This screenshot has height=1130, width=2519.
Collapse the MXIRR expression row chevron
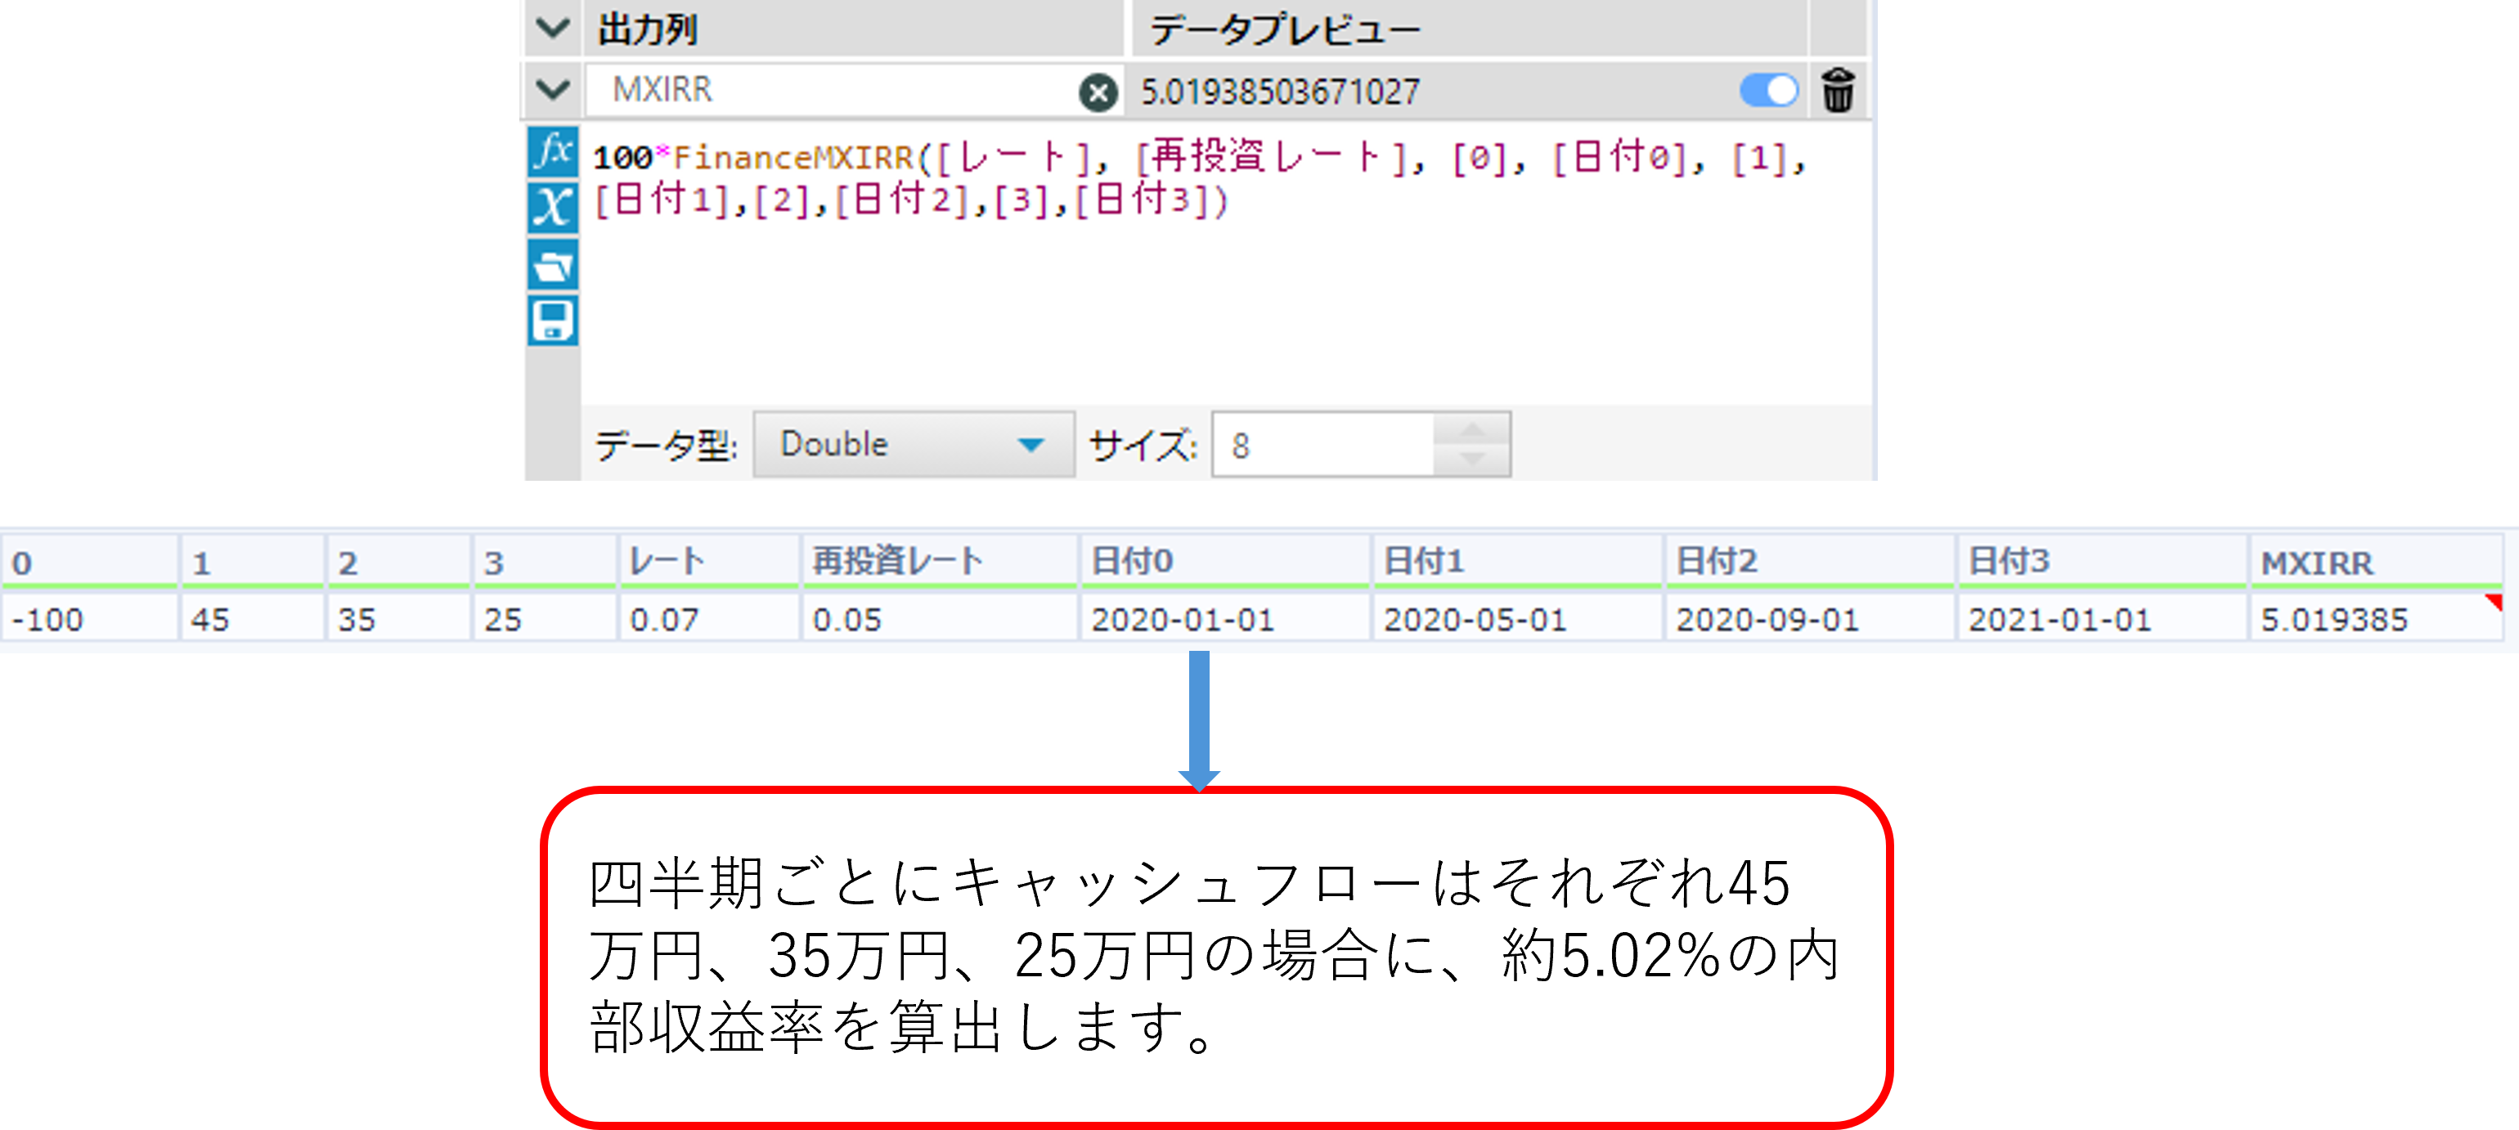coord(553,90)
